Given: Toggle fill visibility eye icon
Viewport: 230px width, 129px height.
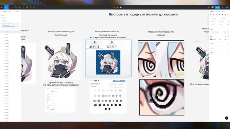Looking at the screenshot, I should tap(225, 39).
